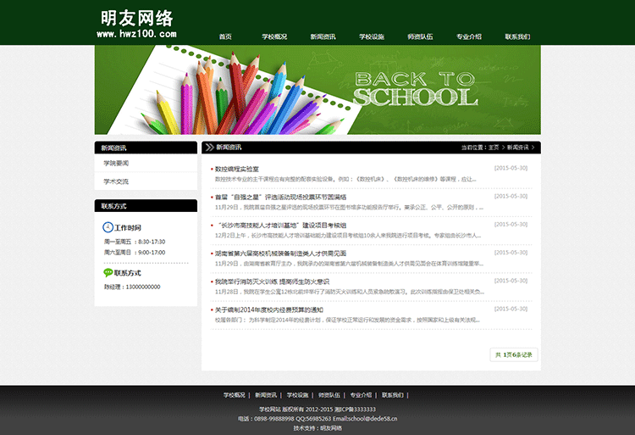Click the double-arrow icon before 新闻资讯 heading
This screenshot has width=635, height=435.
[x=209, y=148]
